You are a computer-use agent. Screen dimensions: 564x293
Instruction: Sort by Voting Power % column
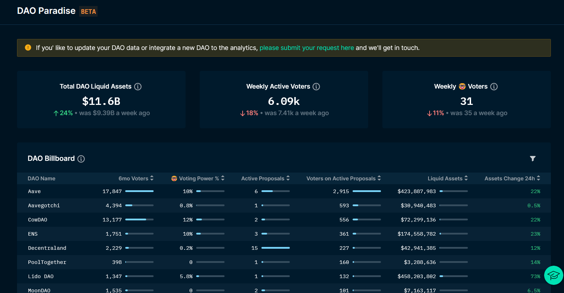198,179
